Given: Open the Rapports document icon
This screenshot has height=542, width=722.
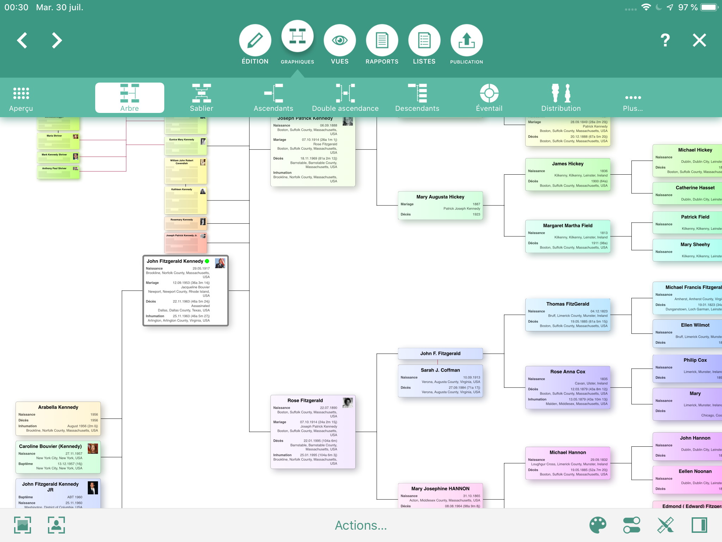Looking at the screenshot, I should pos(382,40).
